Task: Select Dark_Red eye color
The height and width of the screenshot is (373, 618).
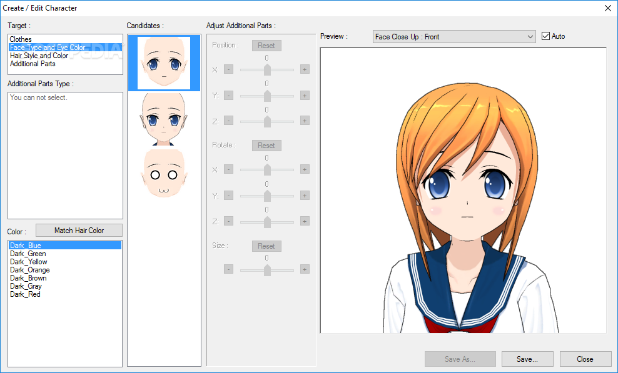Action: point(65,294)
